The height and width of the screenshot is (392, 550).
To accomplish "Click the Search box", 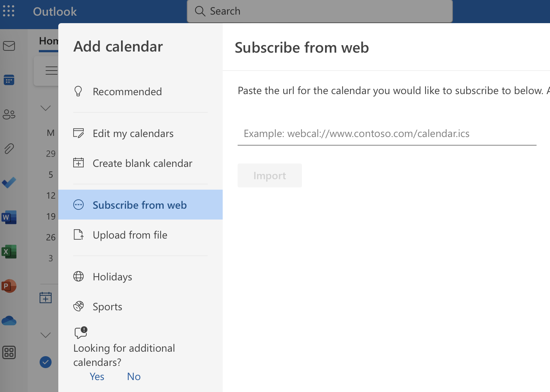I will pyautogui.click(x=320, y=11).
